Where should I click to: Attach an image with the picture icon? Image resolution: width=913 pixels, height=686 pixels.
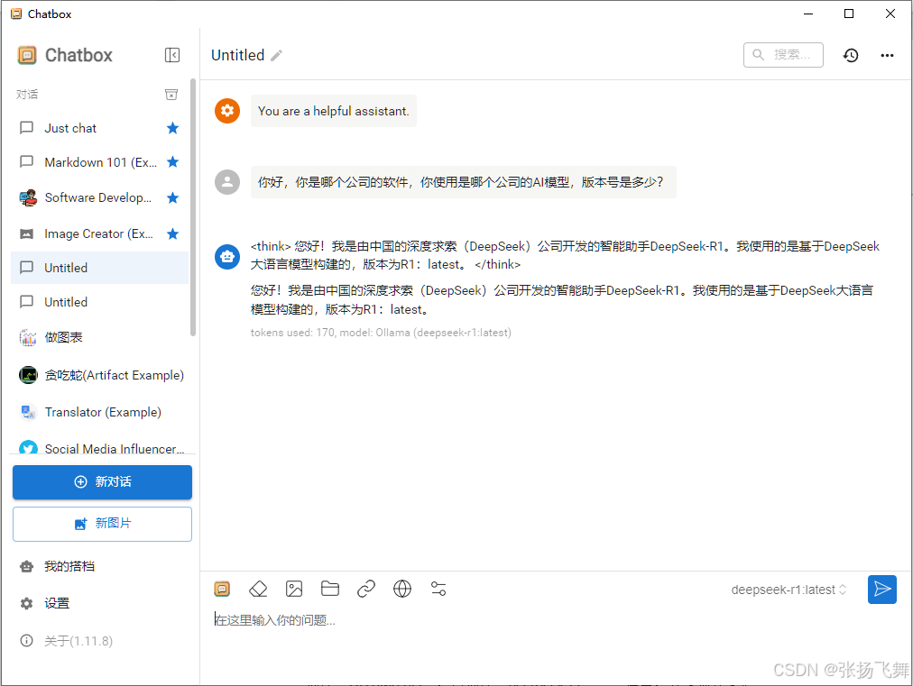[x=294, y=590]
